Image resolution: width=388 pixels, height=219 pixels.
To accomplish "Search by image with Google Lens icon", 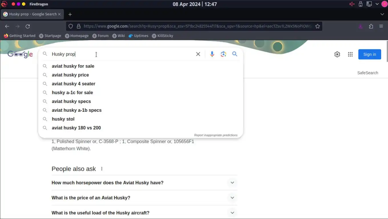I will coord(223,54).
